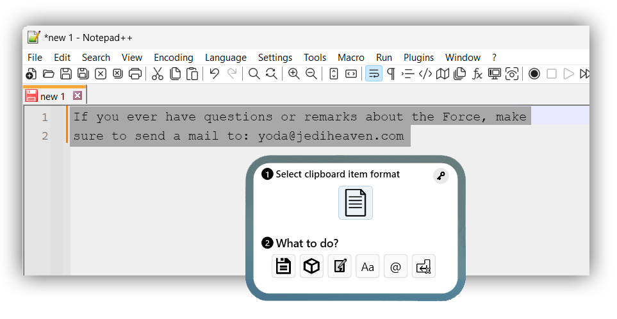Open Find with the magnifier icon

coord(254,74)
